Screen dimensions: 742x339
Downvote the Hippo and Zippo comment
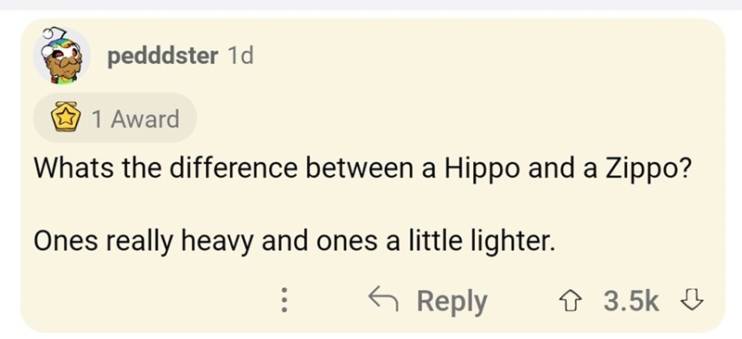point(691,301)
